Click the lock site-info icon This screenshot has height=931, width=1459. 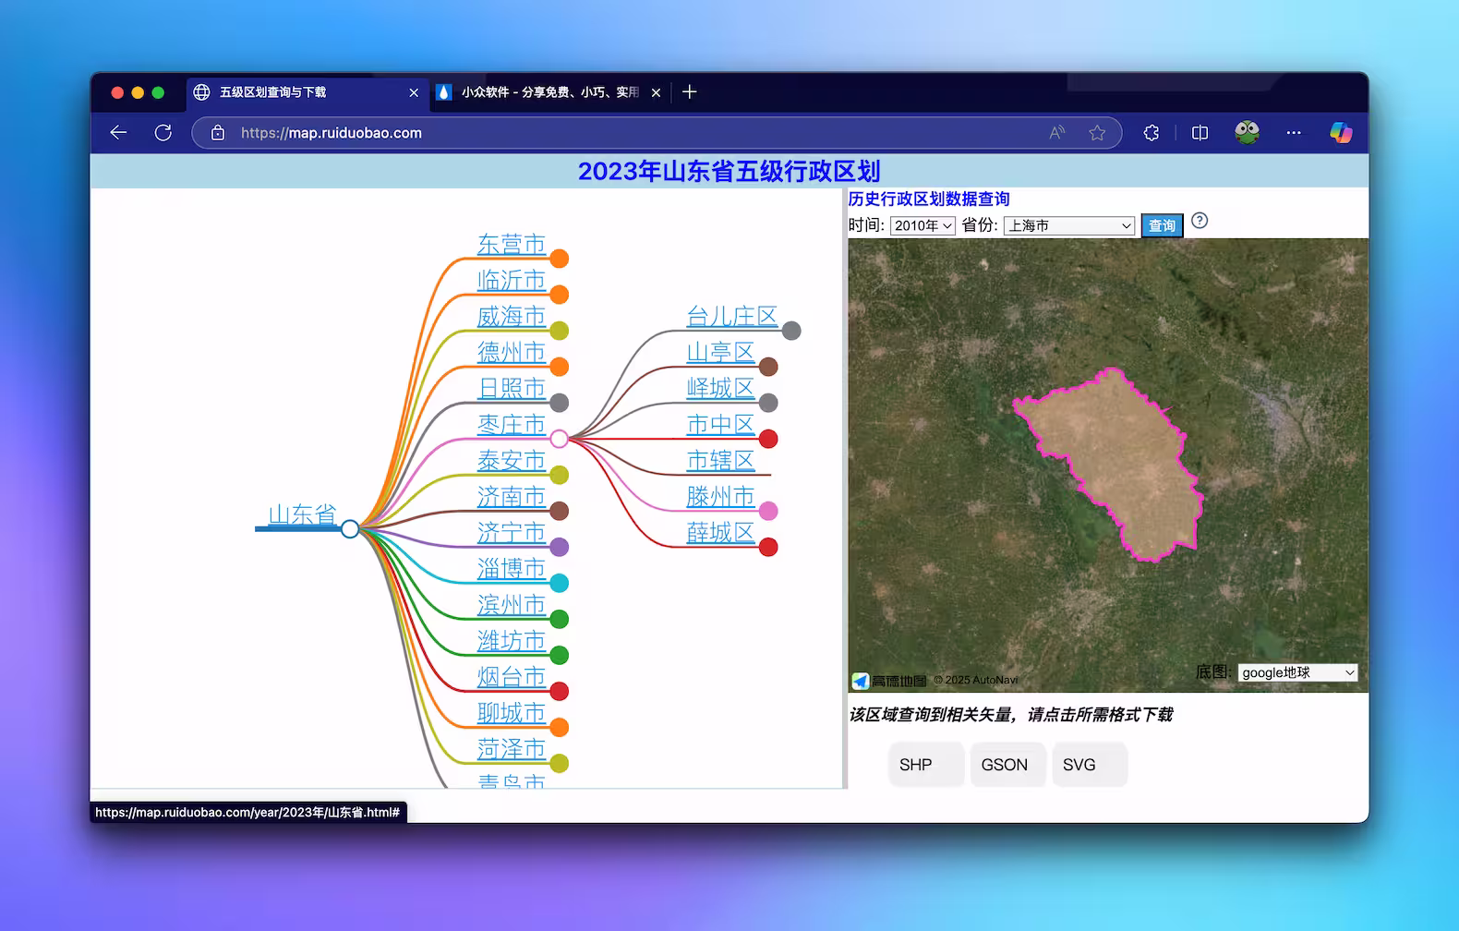coord(218,133)
